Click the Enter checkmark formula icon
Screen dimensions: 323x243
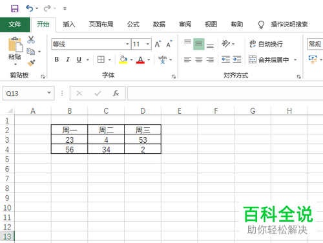98,93
